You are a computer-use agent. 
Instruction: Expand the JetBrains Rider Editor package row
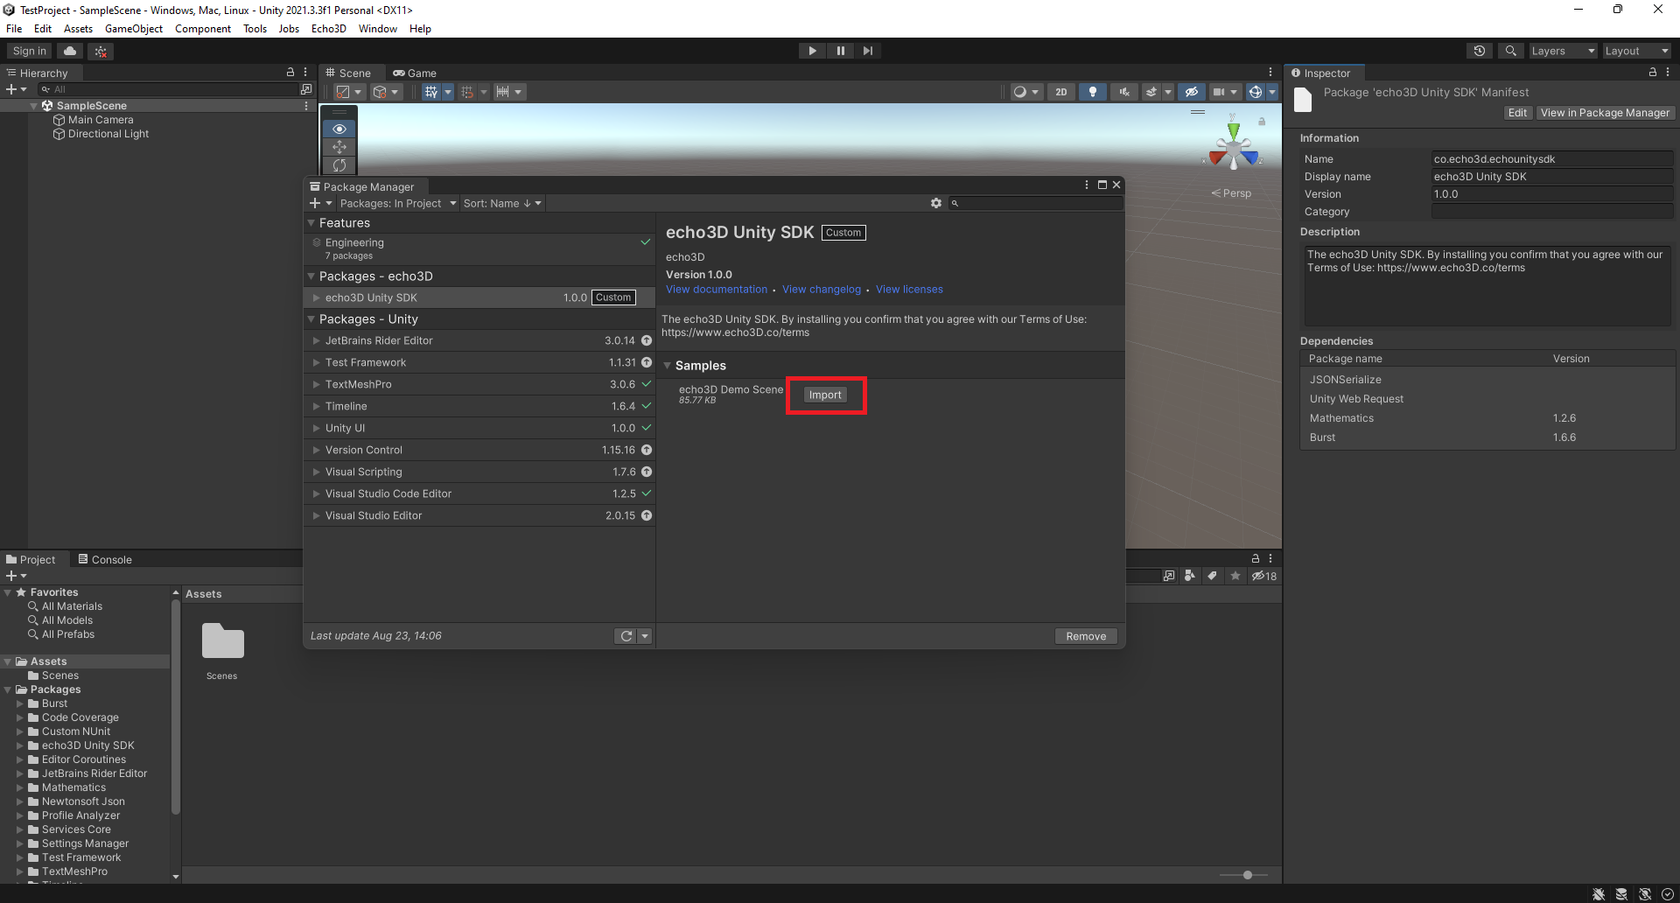317,340
